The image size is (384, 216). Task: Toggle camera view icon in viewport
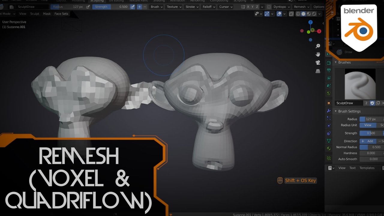click(318, 63)
